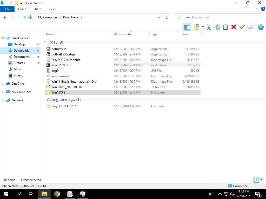Click the blue Help question mark icon
Viewport: 266px width, 199px height.
click(x=263, y=9)
